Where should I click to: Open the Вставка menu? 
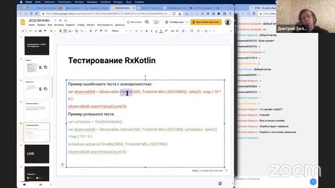point(59,25)
